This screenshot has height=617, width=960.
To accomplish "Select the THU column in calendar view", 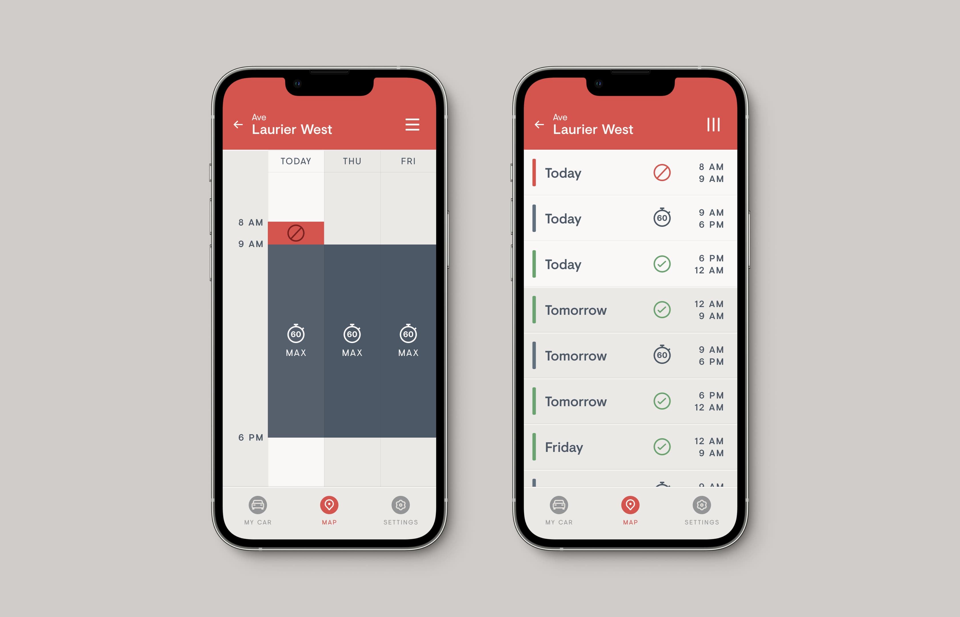I will tap(352, 162).
